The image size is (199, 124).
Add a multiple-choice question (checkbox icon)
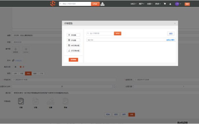click(x=73, y=40)
